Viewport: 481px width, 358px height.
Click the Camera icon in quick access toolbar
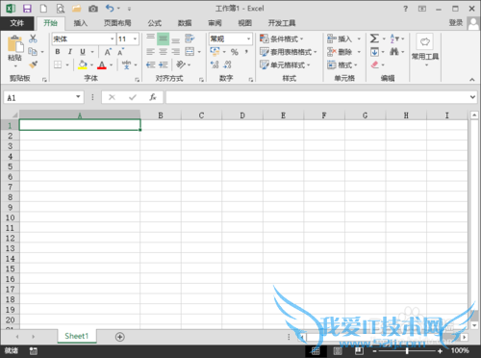93,9
